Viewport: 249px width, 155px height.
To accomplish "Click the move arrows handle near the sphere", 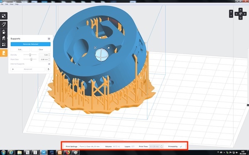I will point(95,48).
